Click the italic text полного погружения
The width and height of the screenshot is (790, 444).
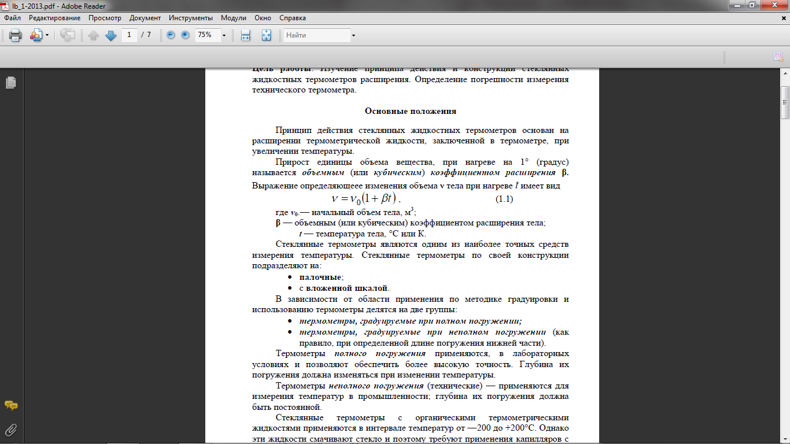[380, 353]
